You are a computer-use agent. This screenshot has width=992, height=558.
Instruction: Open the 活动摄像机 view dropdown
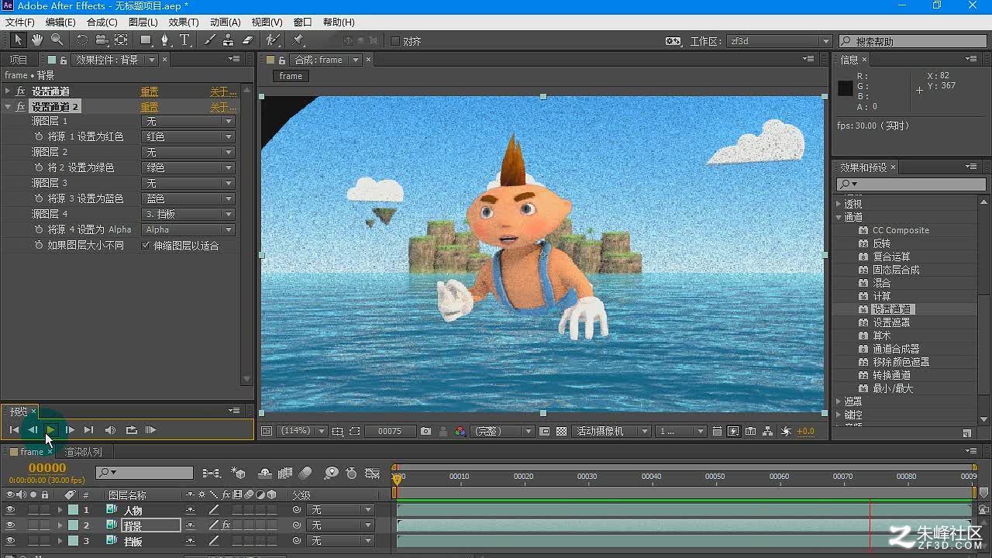point(611,431)
